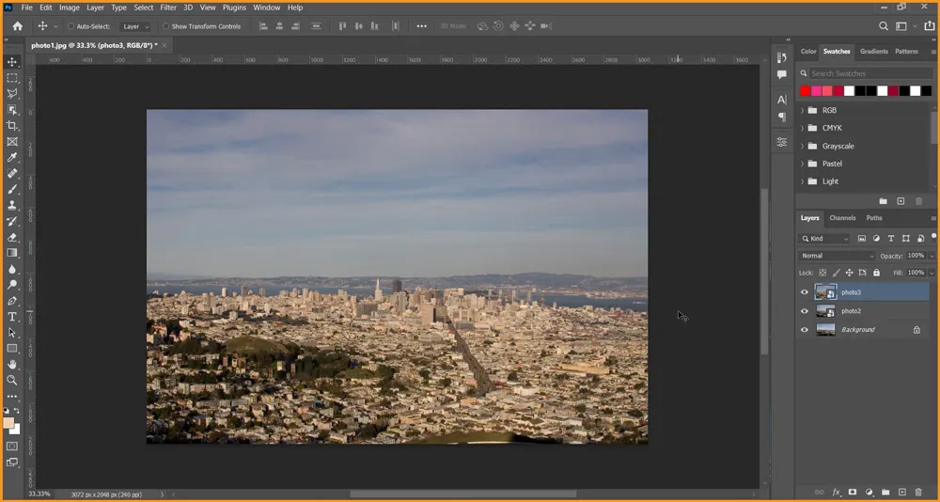
Task: Expand the Pastel swatch folder
Action: click(802, 164)
